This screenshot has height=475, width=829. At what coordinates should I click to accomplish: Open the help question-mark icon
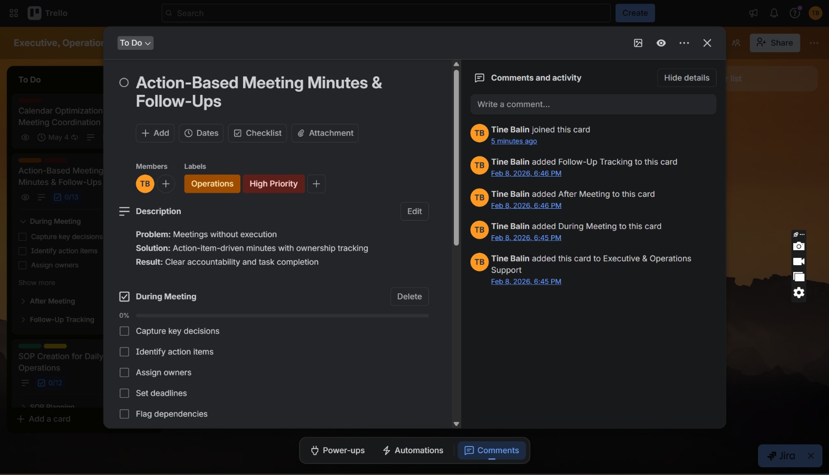tap(795, 13)
